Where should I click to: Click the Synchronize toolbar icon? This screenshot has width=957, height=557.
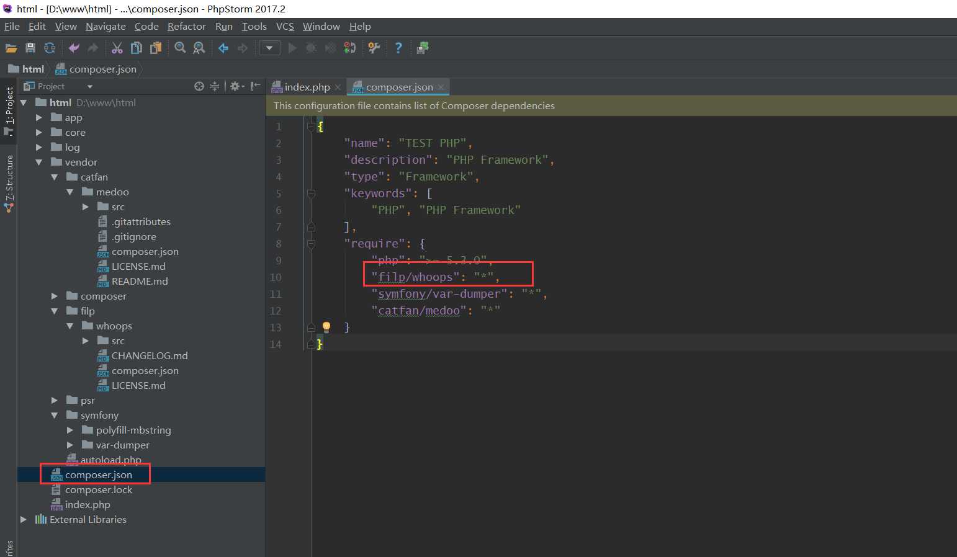pos(50,48)
